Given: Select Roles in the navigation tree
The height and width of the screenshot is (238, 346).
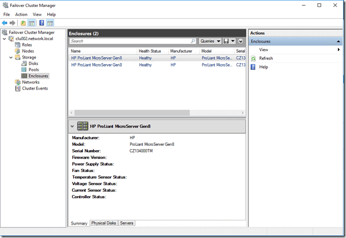Looking at the screenshot, I should tap(27, 45).
